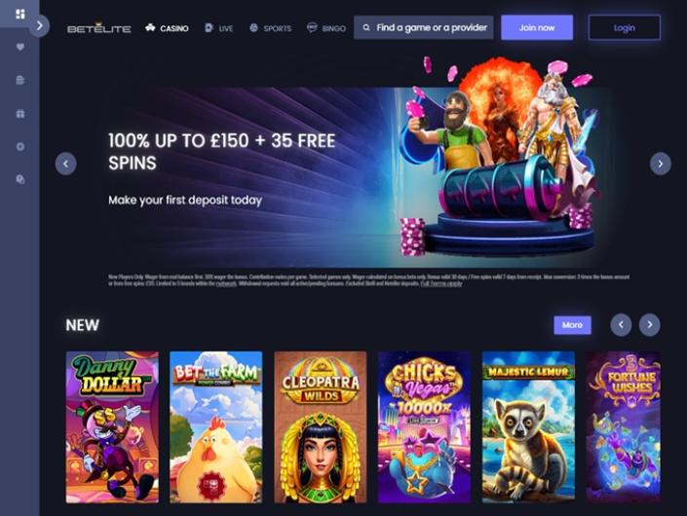Click the Login button
Screen dimensions: 687x516
pyautogui.click(x=624, y=27)
